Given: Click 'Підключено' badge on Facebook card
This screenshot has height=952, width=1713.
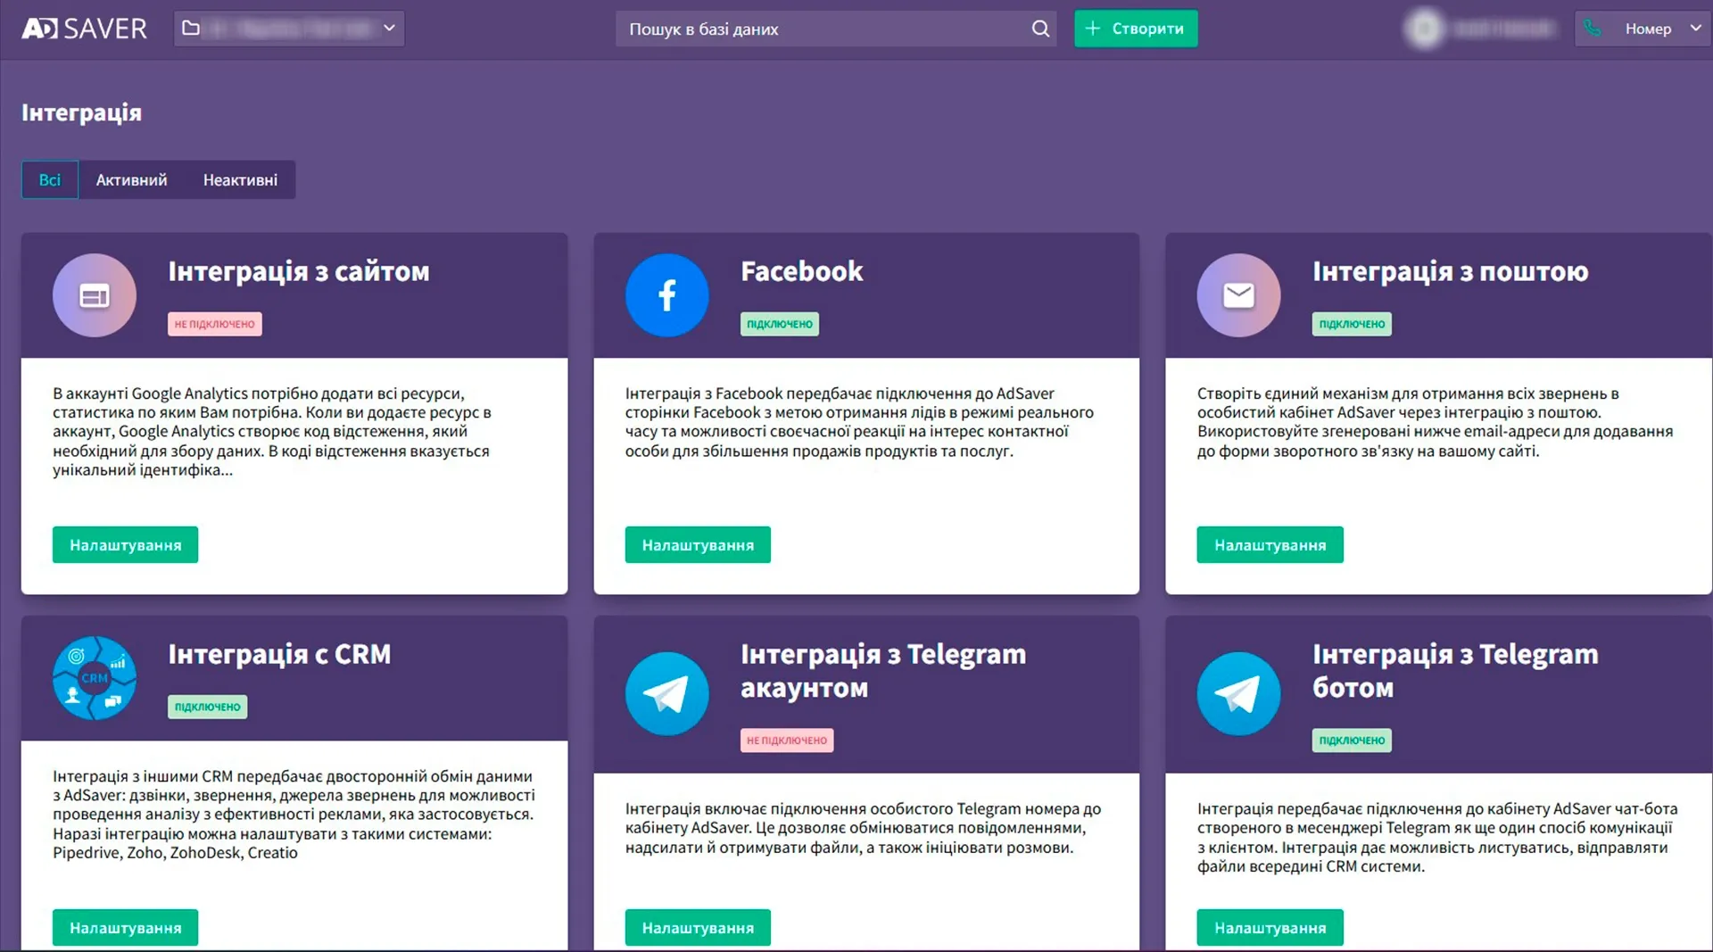Looking at the screenshot, I should point(780,324).
